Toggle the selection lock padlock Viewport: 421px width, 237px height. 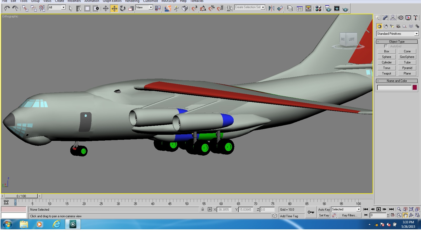[203, 209]
